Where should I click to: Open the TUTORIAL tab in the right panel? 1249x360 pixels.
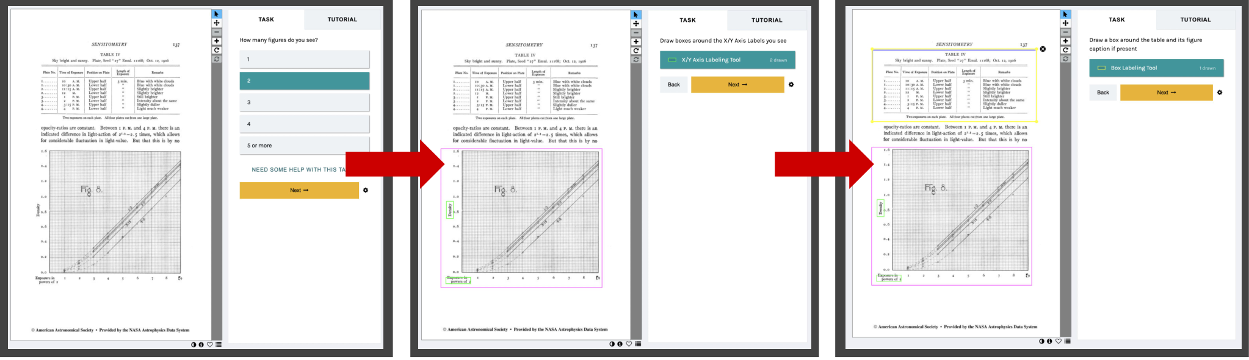click(x=1195, y=19)
